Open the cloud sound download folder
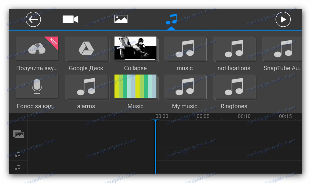Image resolution: width=311 pixels, height=183 pixels. coord(37,48)
